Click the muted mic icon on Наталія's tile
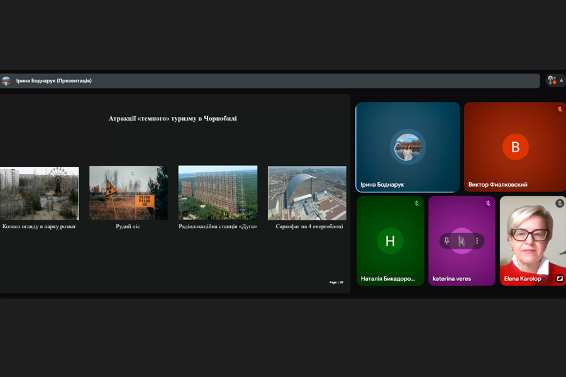Screen dimensions: 566x377 [x=416, y=204]
